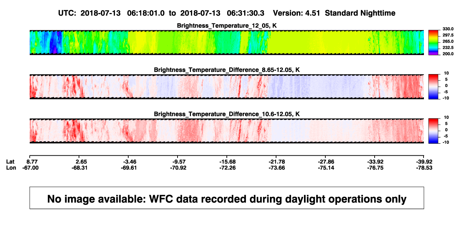Viewport: 471px width, 241px height.
Task: Click longitude value -75.14
Action: [x=326, y=168]
